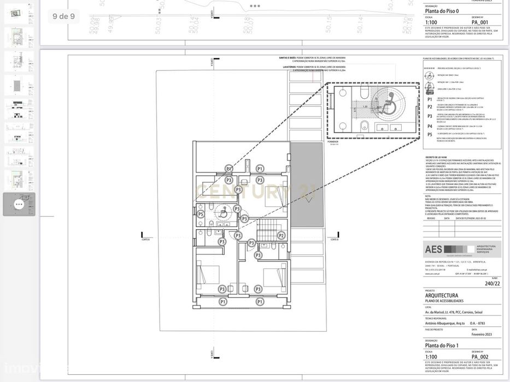Click the reference number "240/22"

coord(493,284)
